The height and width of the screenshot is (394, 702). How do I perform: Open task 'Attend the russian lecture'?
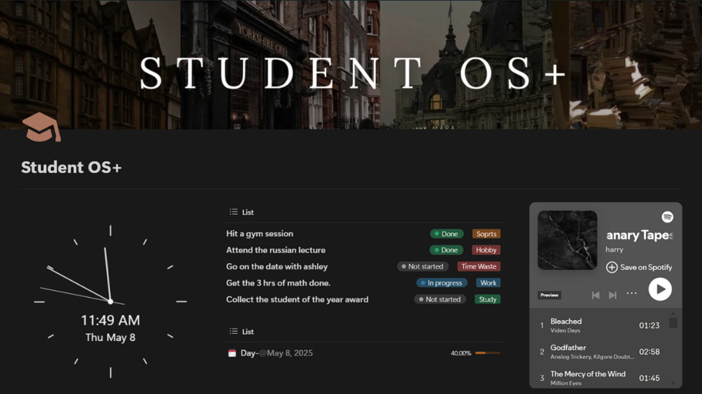tap(276, 250)
